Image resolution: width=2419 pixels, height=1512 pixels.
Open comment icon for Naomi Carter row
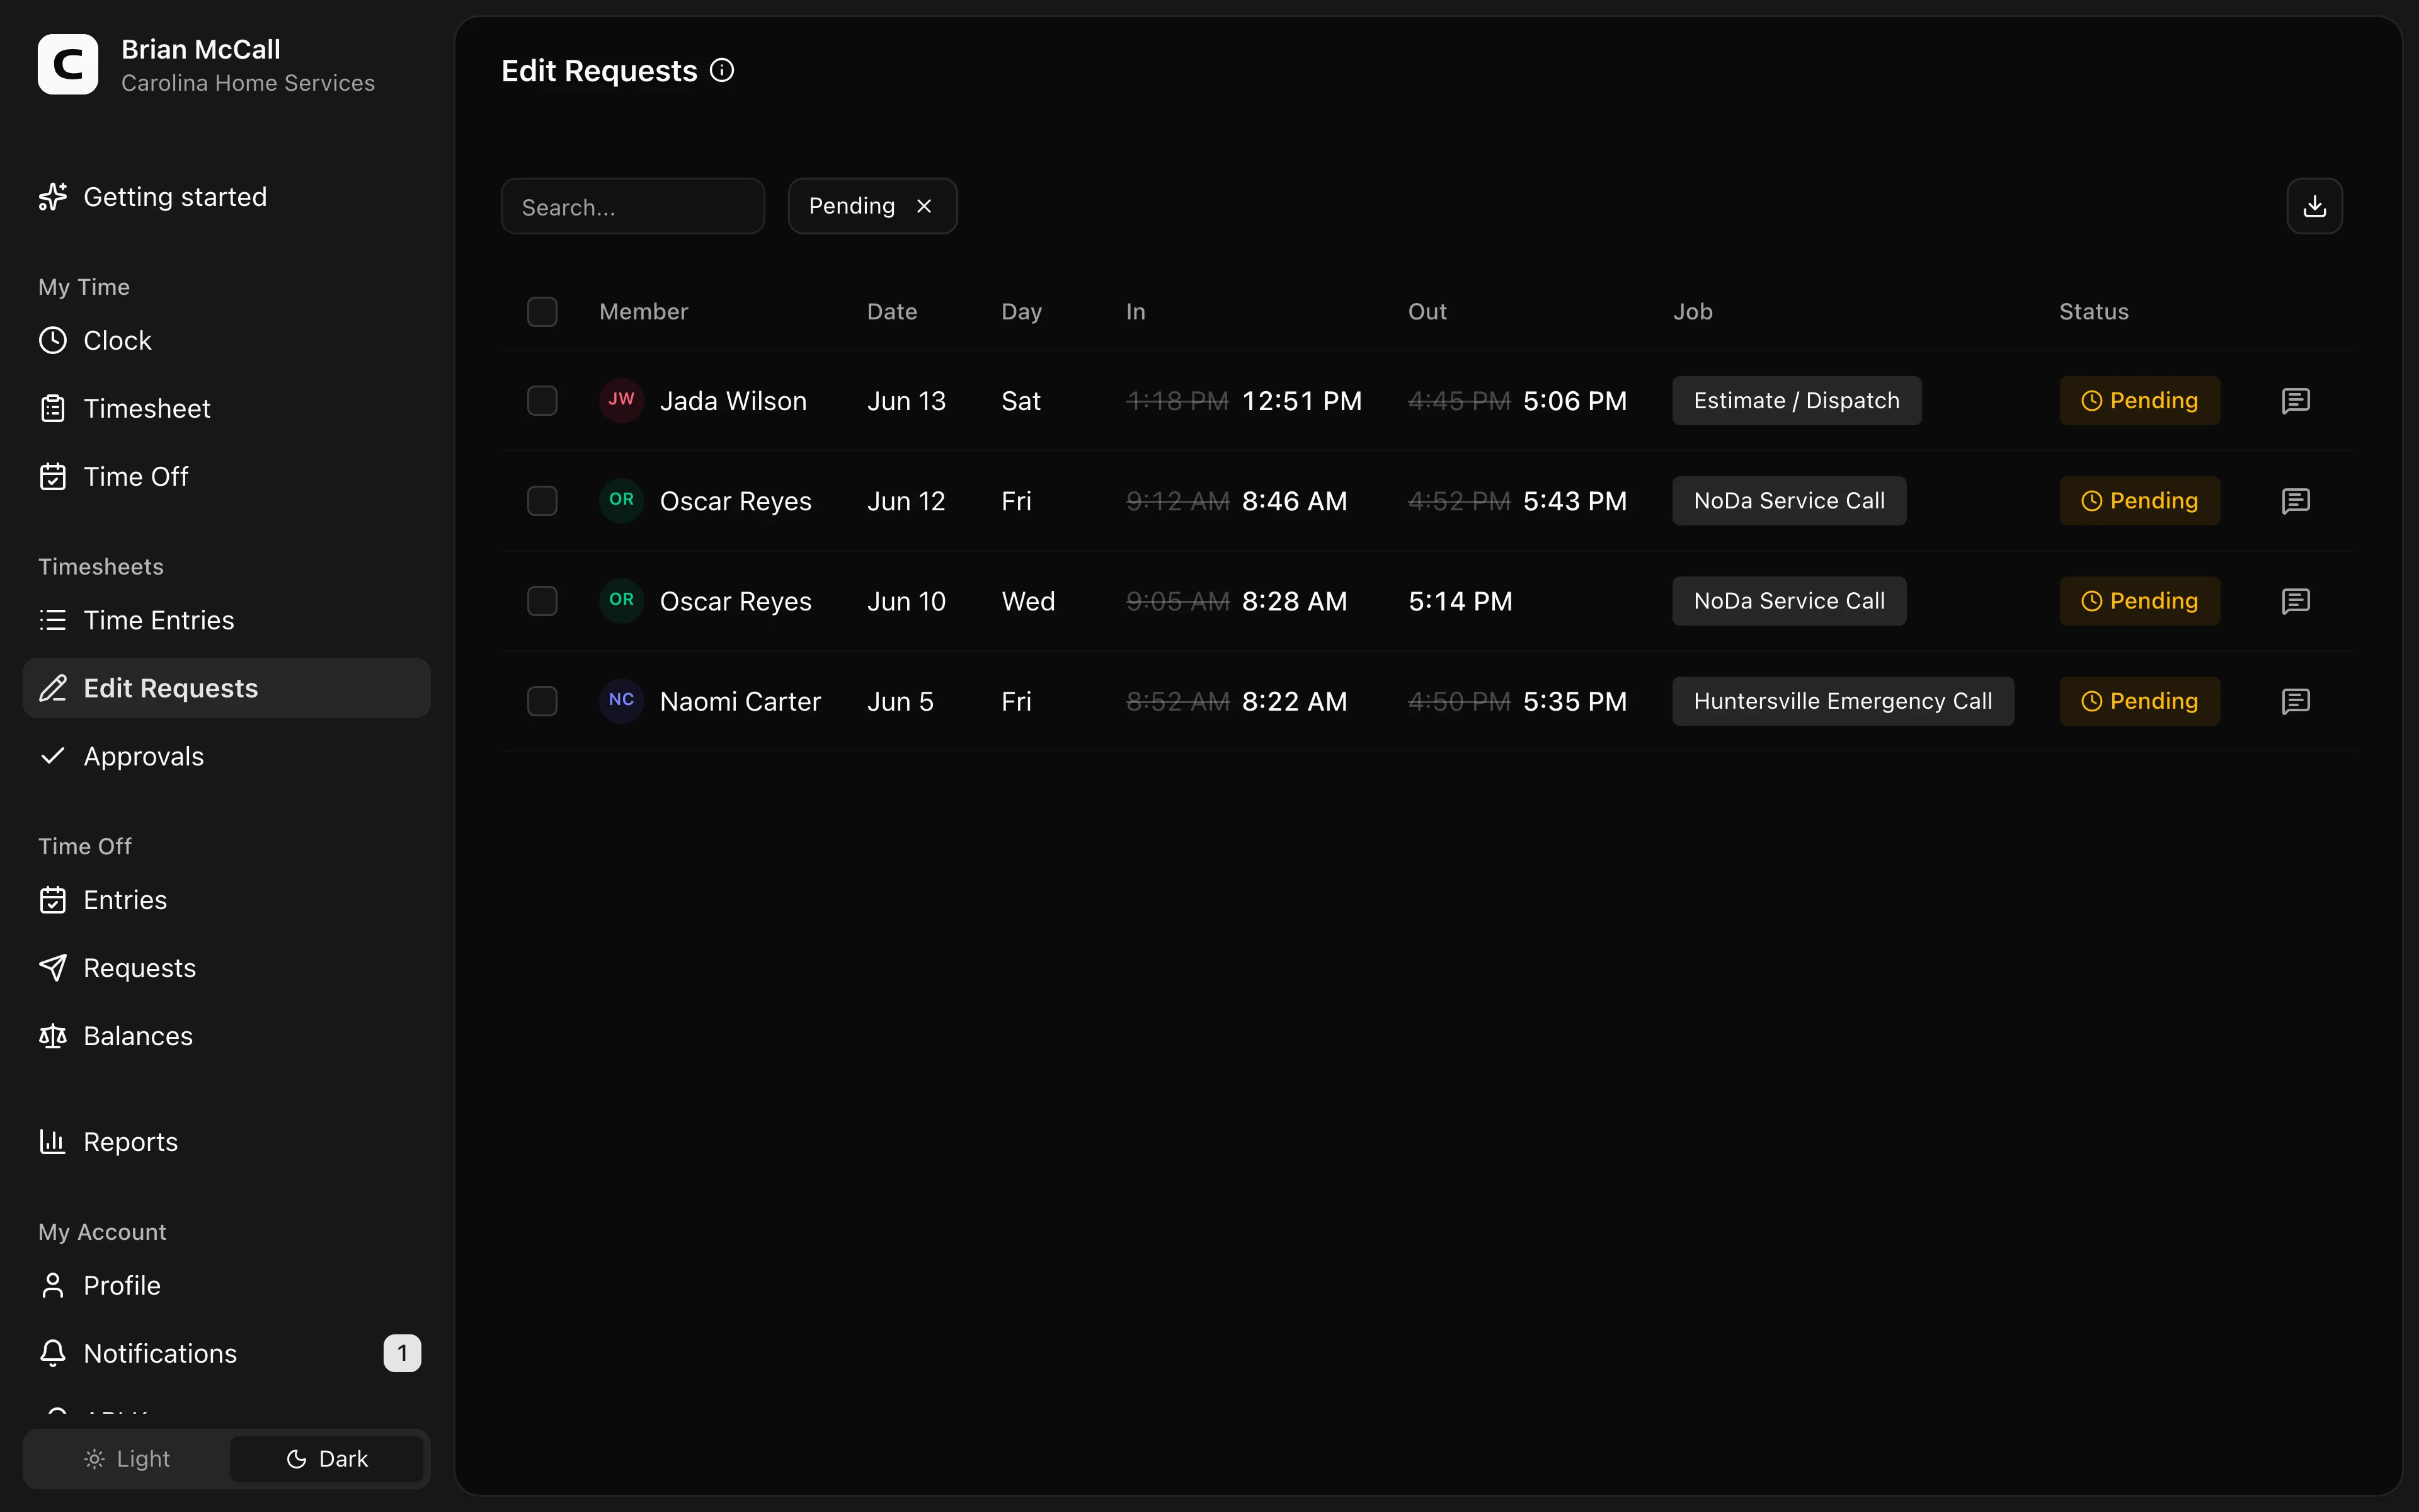2295,701
